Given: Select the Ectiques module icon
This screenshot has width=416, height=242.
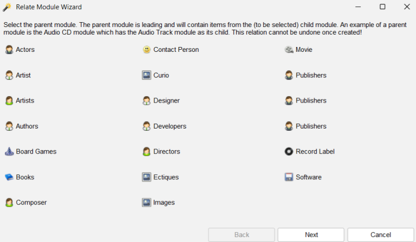Looking at the screenshot, I should (147, 177).
